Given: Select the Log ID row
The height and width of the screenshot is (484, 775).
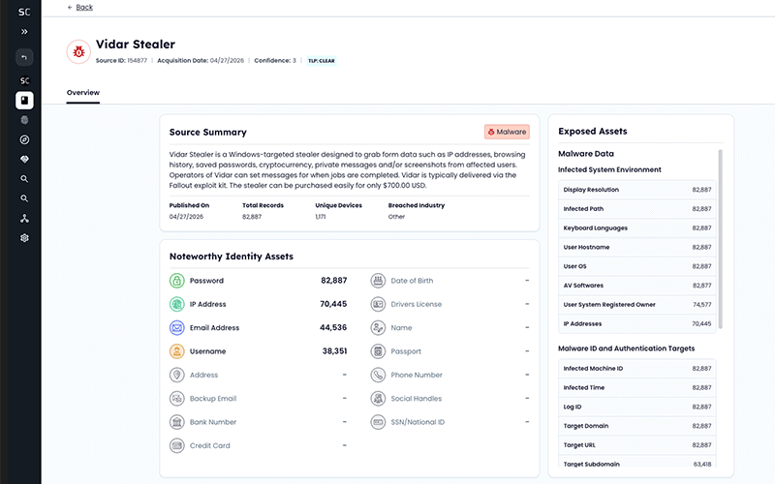Looking at the screenshot, I should click(637, 407).
